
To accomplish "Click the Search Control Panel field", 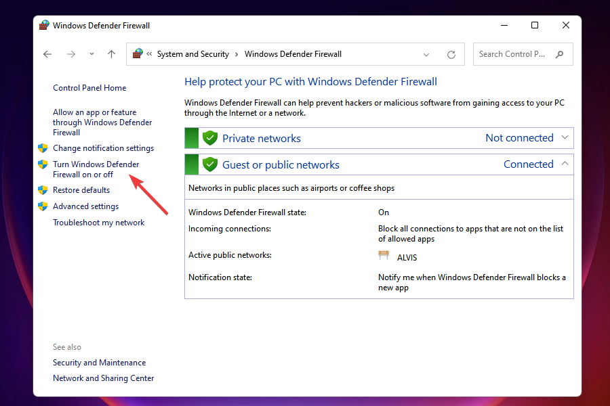I will pyautogui.click(x=523, y=54).
